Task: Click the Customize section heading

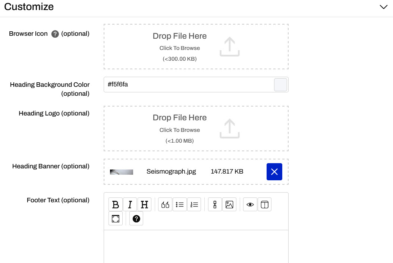Action: [29, 7]
